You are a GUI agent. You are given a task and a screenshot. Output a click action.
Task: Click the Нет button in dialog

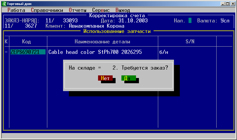click(x=105, y=78)
